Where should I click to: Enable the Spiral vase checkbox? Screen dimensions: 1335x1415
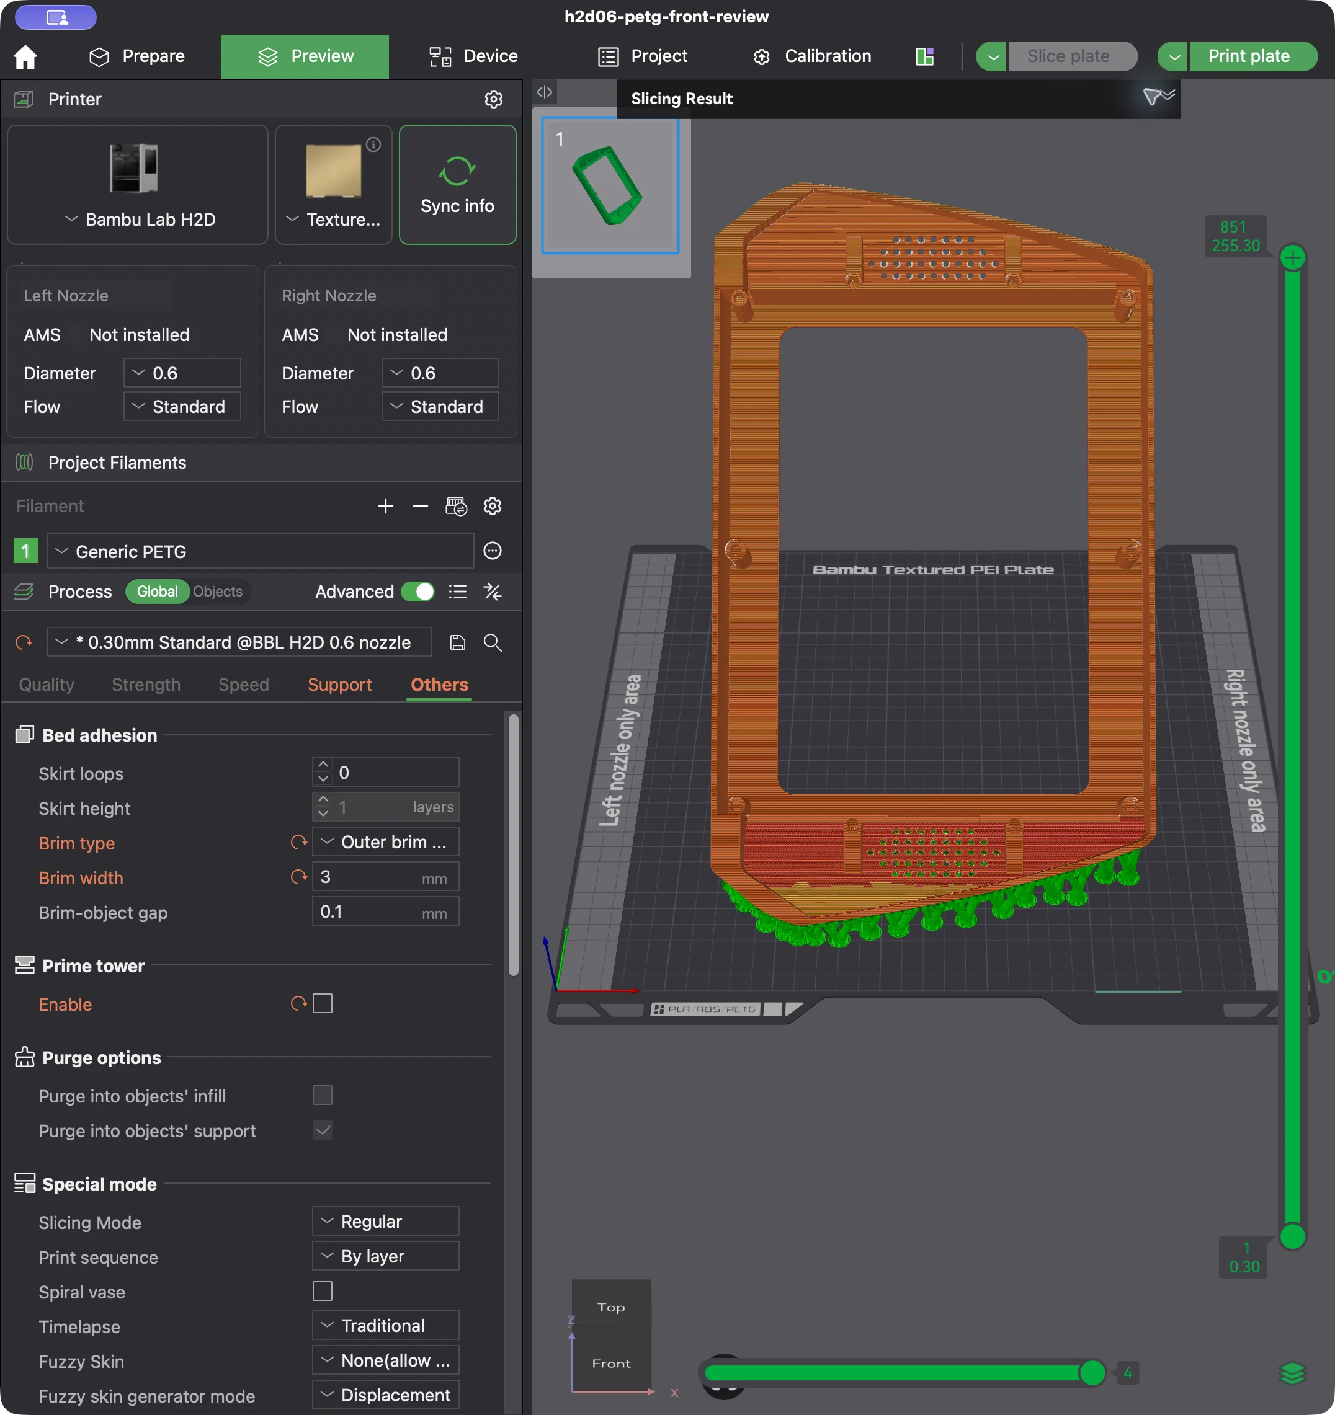click(x=323, y=1291)
